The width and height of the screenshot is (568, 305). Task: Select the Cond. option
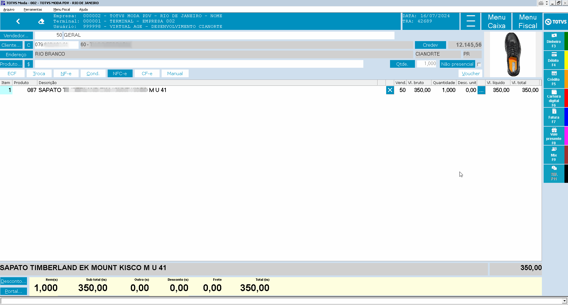[93, 73]
